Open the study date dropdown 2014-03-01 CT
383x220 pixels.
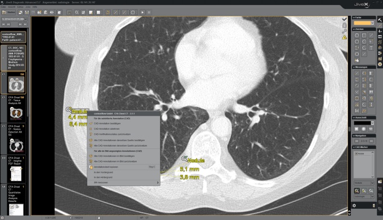(14, 19)
